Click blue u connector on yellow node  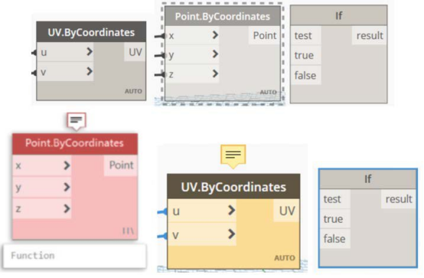tap(162, 212)
